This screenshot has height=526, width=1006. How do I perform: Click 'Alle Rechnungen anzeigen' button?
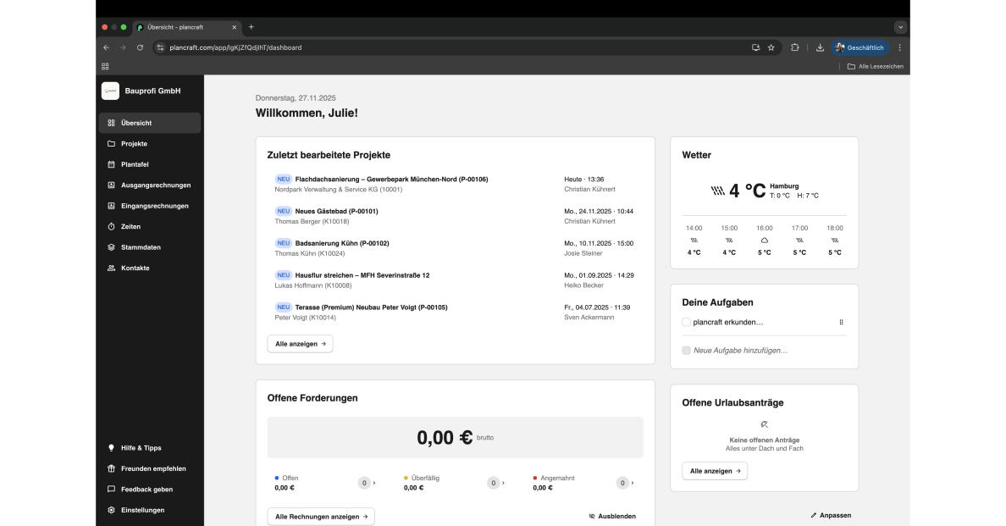(321, 516)
